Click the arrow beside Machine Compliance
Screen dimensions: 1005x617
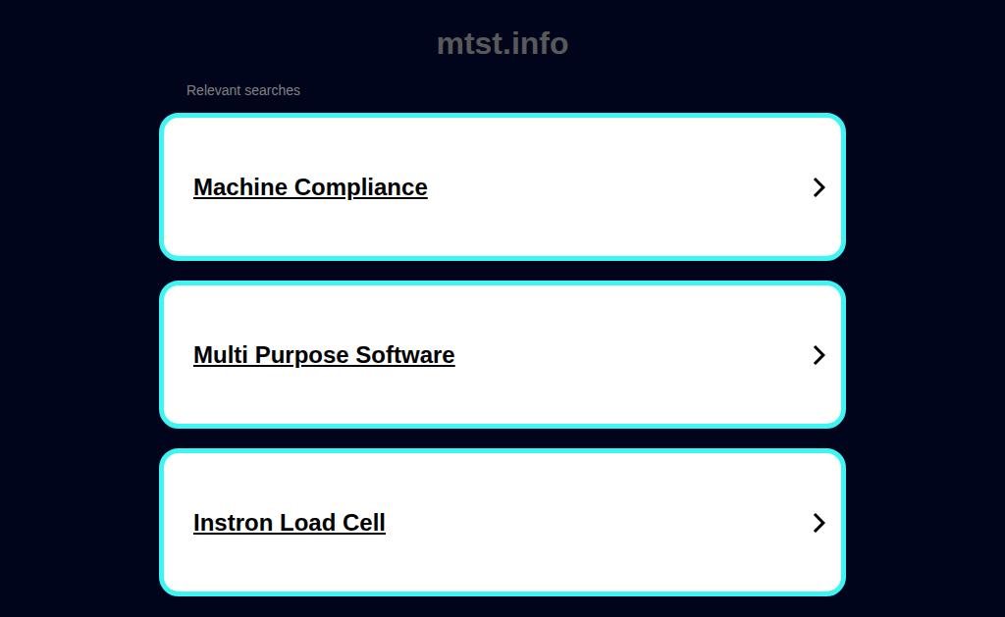[819, 187]
